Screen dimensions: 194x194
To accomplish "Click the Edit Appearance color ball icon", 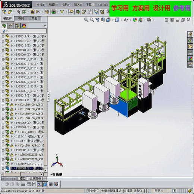I will click(135, 20).
